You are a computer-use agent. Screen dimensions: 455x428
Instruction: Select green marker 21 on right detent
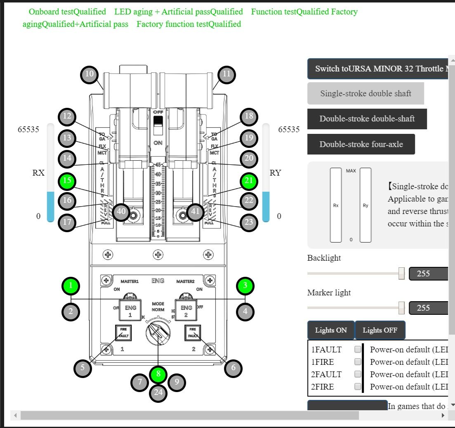pyautogui.click(x=249, y=181)
